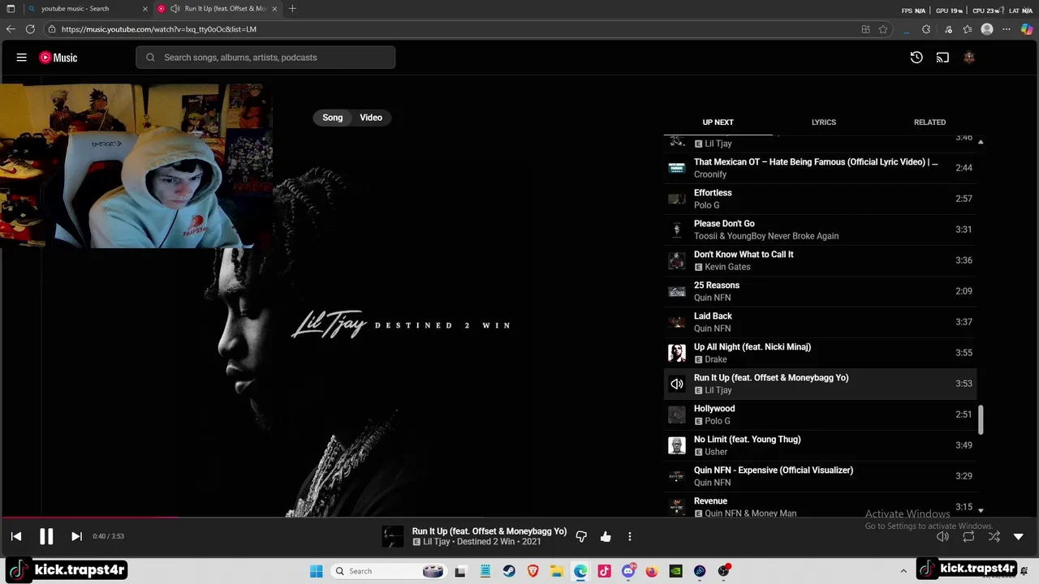Close the Run It Up browser tab
This screenshot has height=584, width=1039.
click(274, 9)
